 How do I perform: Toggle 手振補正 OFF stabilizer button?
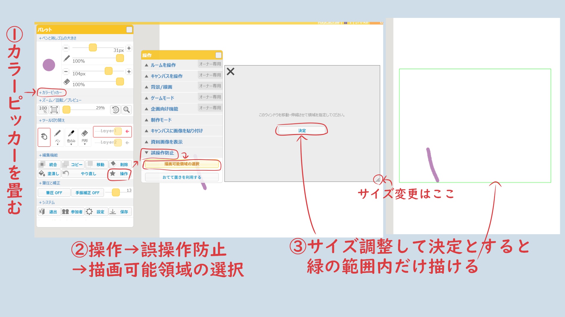click(87, 193)
